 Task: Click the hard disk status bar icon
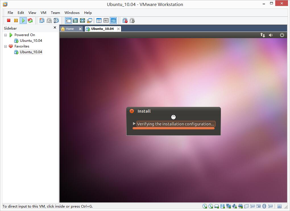click(217, 206)
